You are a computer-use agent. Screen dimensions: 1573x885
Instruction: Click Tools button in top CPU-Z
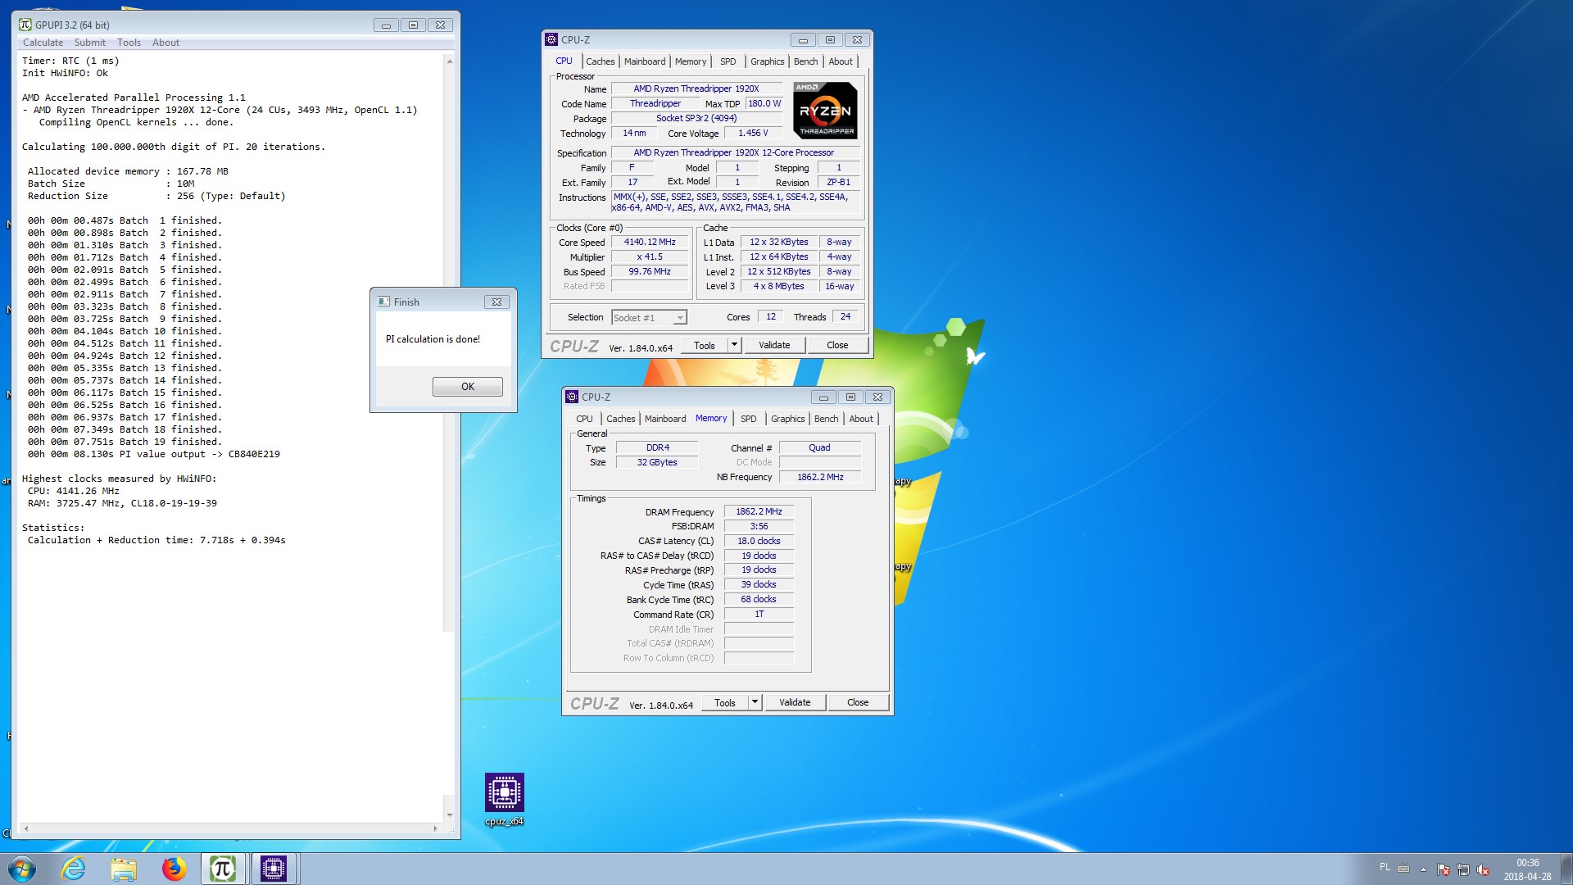pyautogui.click(x=705, y=346)
